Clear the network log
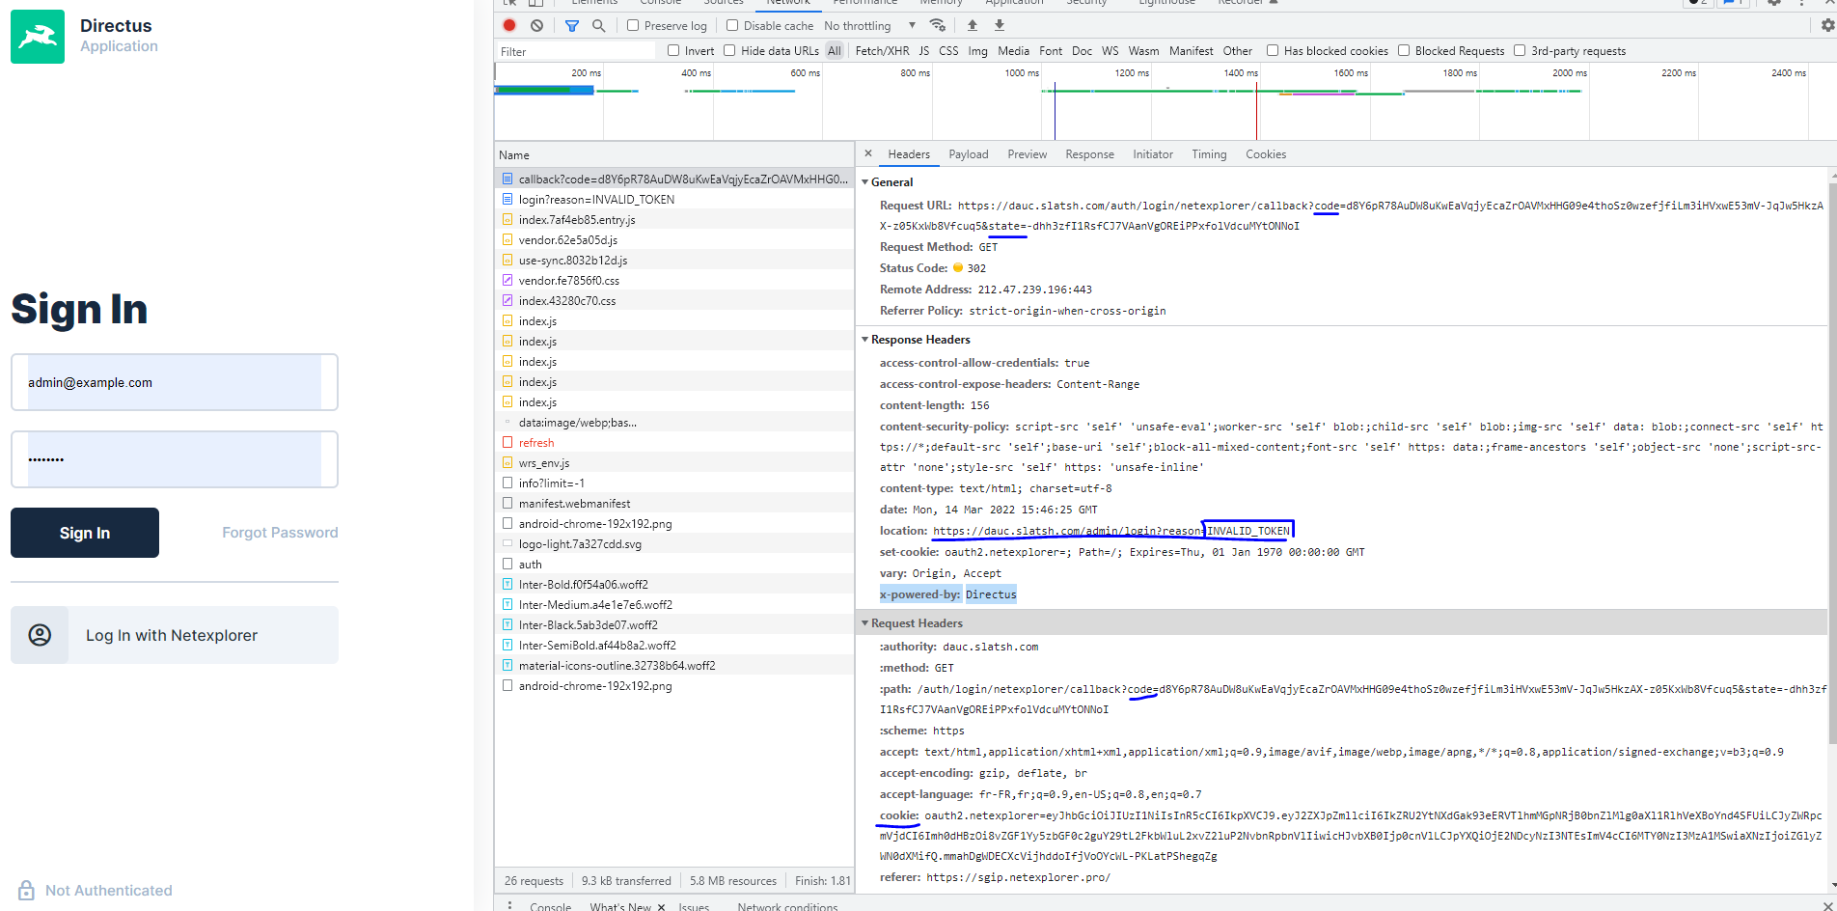Viewport: 1837px width, 911px height. point(537,25)
